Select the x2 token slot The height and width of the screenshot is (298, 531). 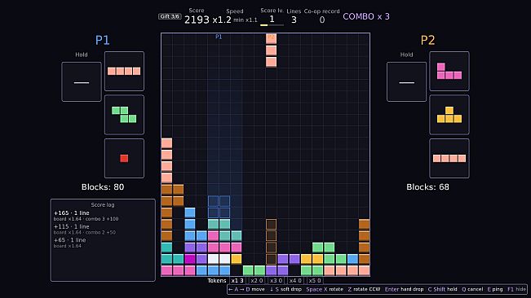tap(257, 280)
